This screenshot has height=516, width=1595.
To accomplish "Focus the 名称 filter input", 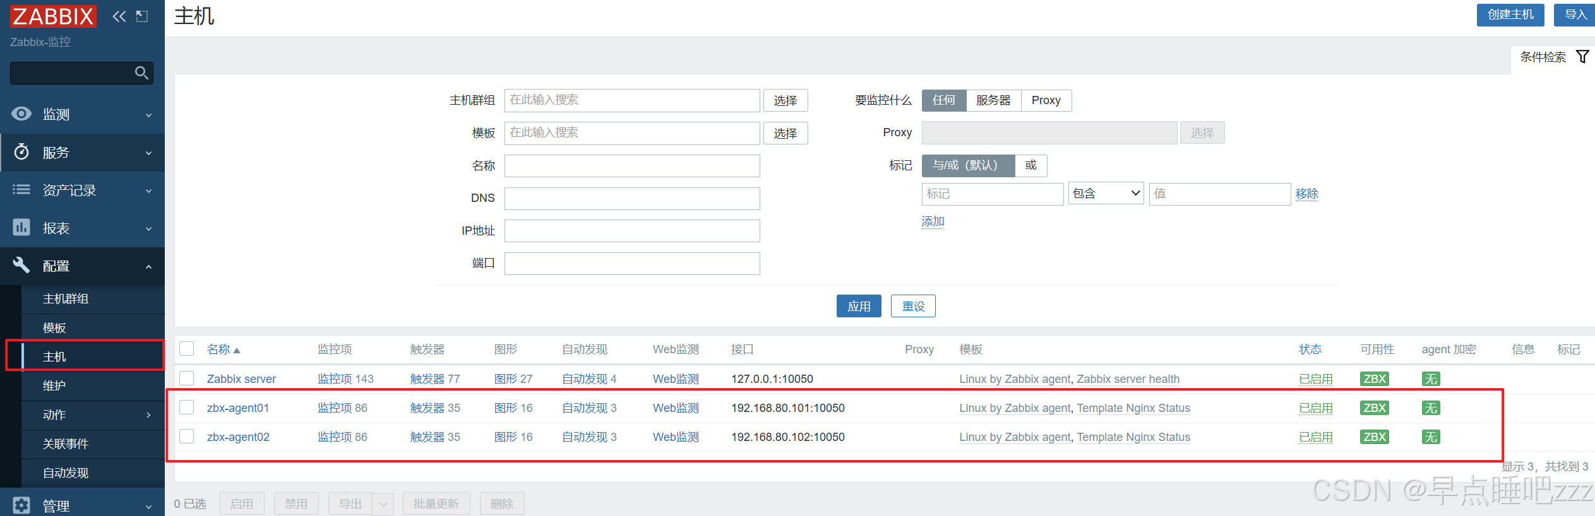I will pyautogui.click(x=632, y=166).
